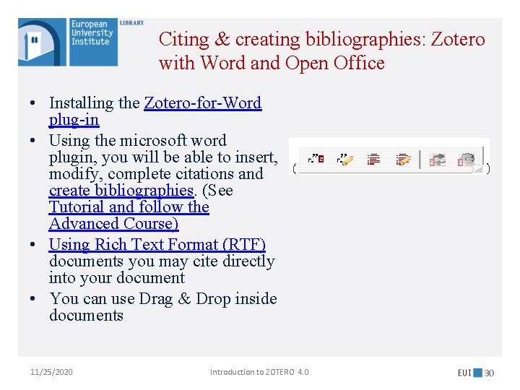
Task: Click the 'EUI' footer label
Action: pos(464,373)
